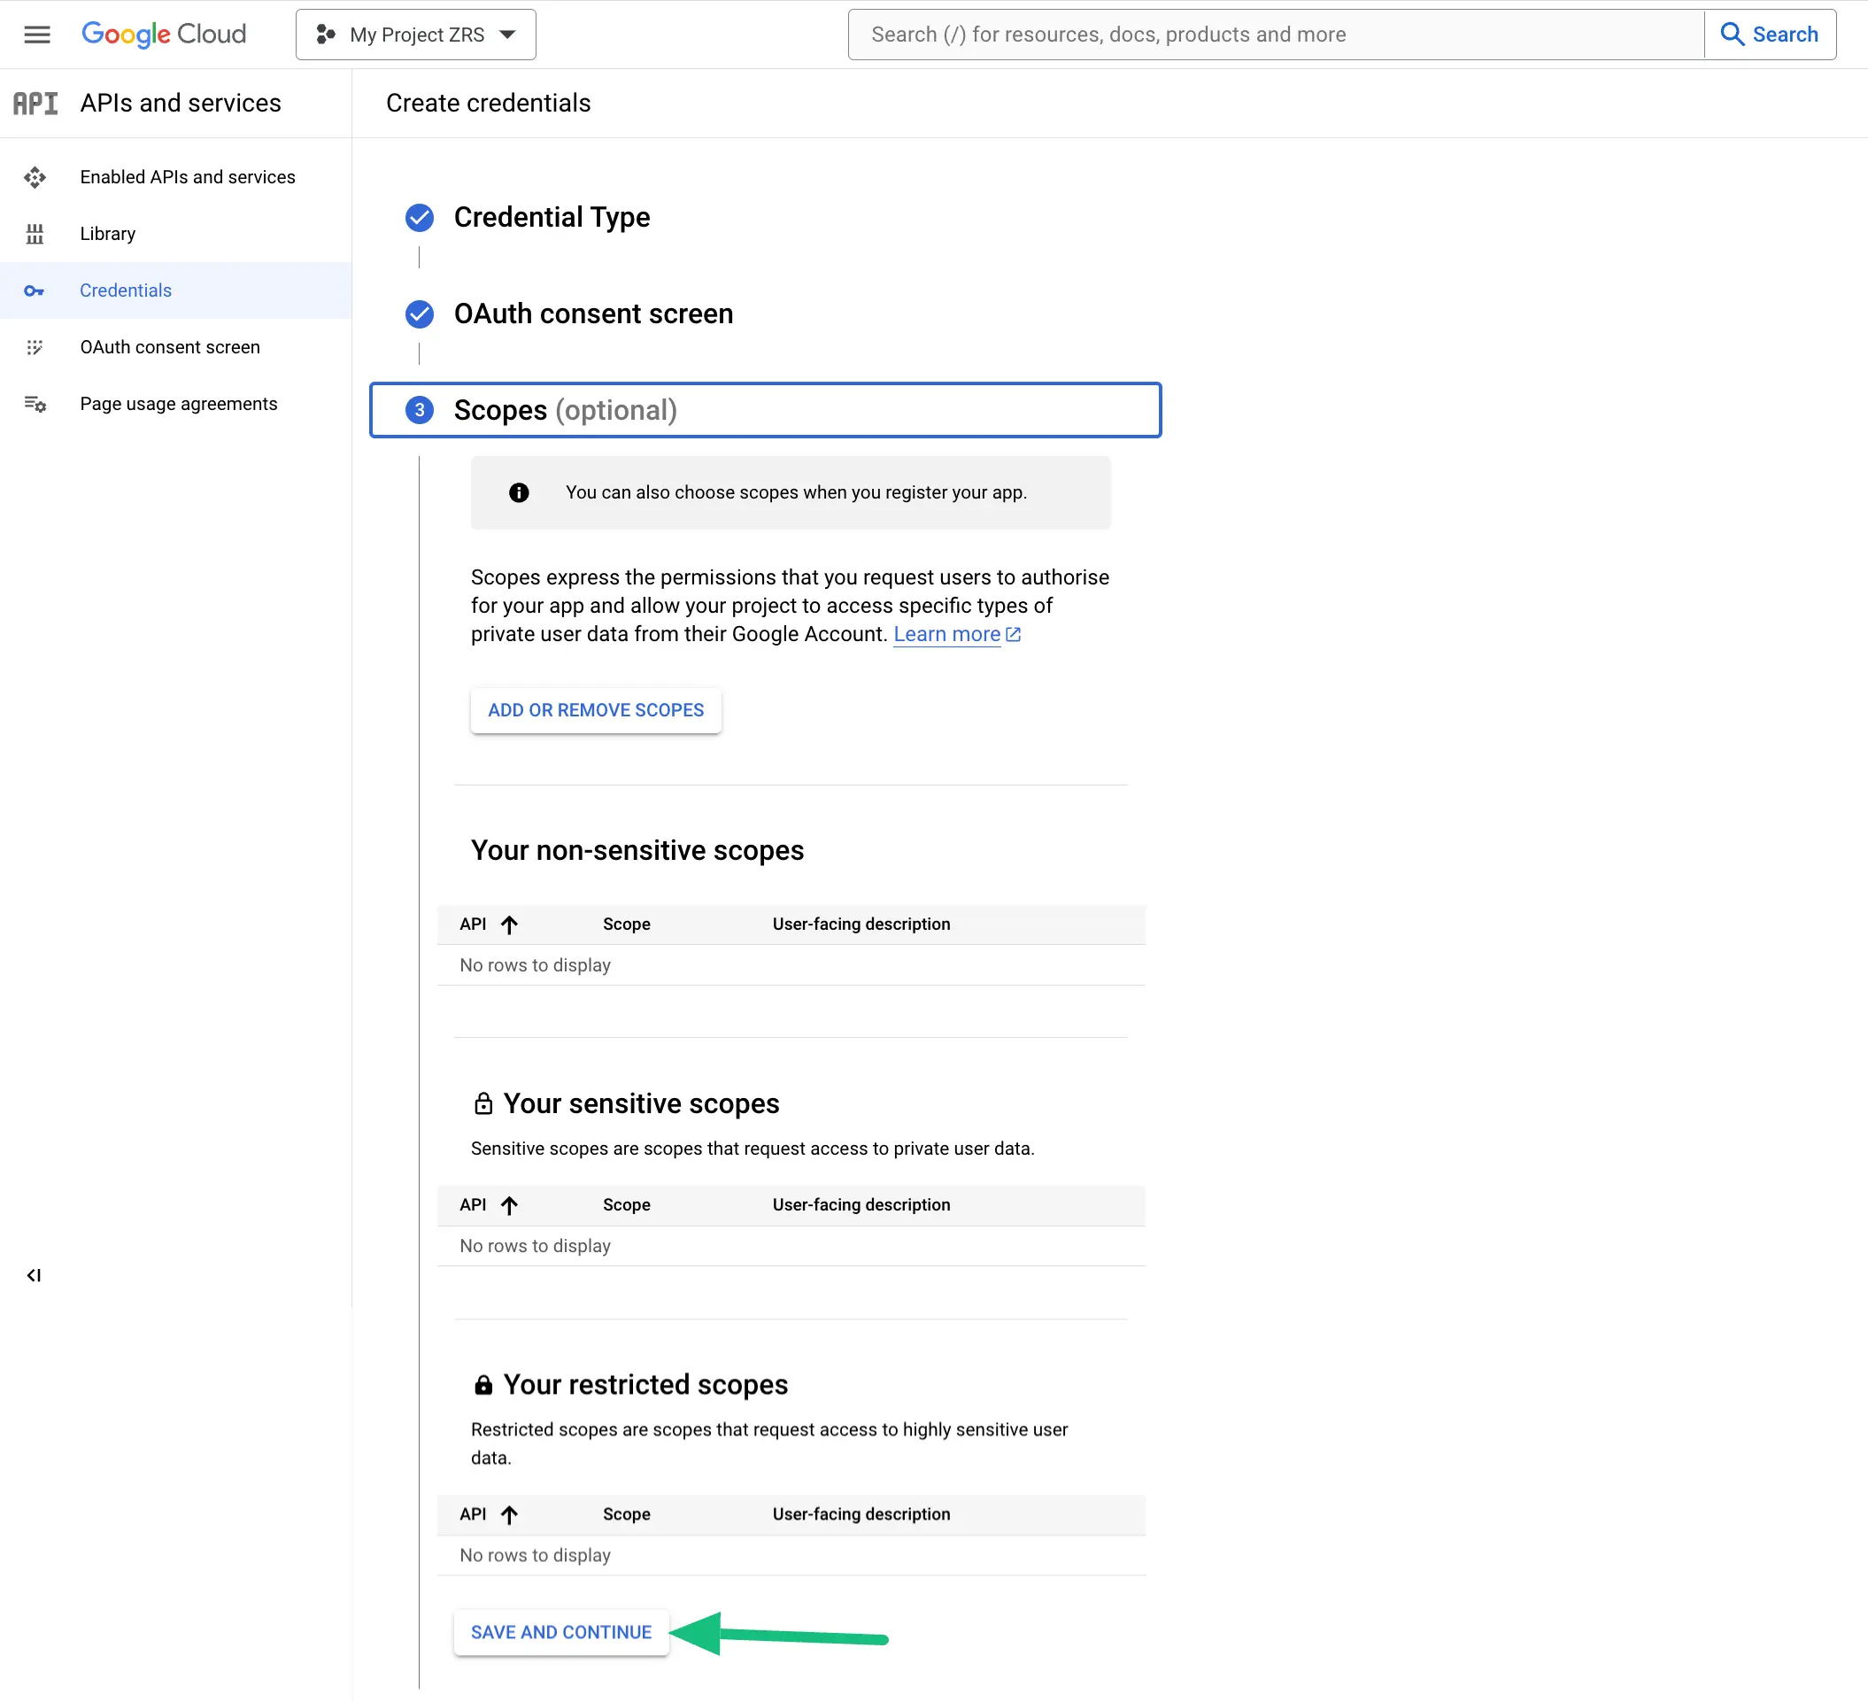Expand the Credential Type step
The image size is (1868, 1702).
(552, 217)
